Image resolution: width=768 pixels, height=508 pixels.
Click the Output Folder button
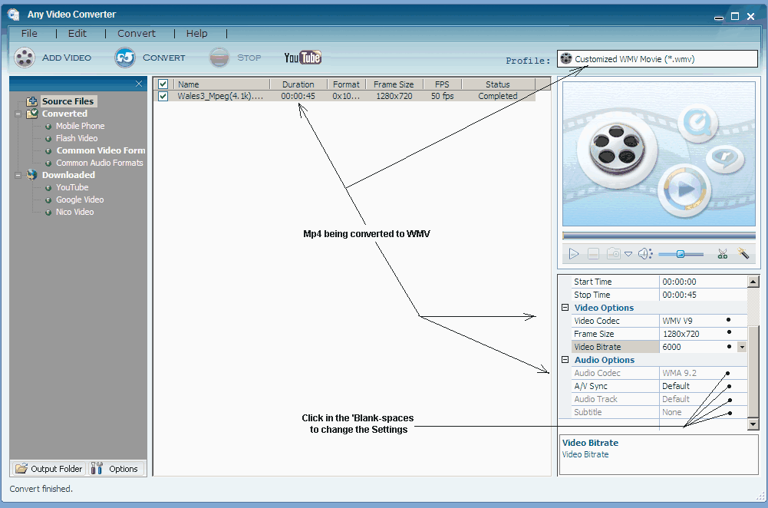[48, 469]
